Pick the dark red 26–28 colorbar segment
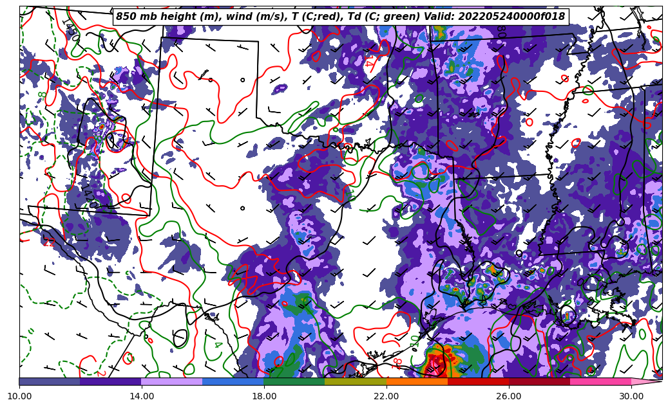The image size is (668, 407). pos(539,381)
